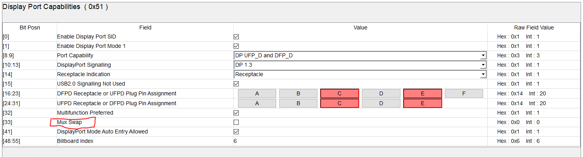Toggle Enable Display Port Mode 1 checkbox
Screen dimensions: 583x157
(236, 46)
